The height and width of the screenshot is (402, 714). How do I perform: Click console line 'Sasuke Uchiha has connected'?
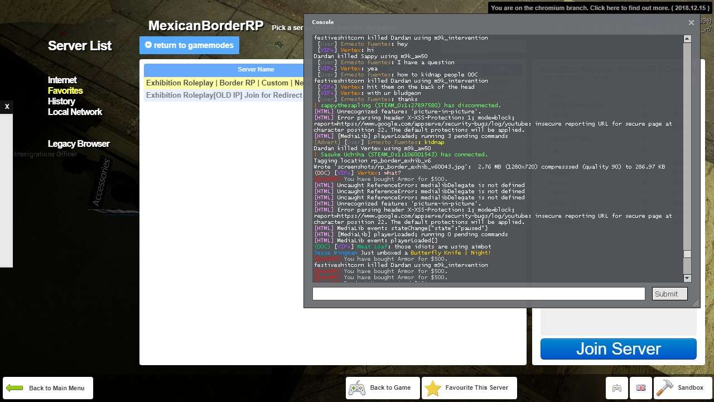(x=401, y=155)
